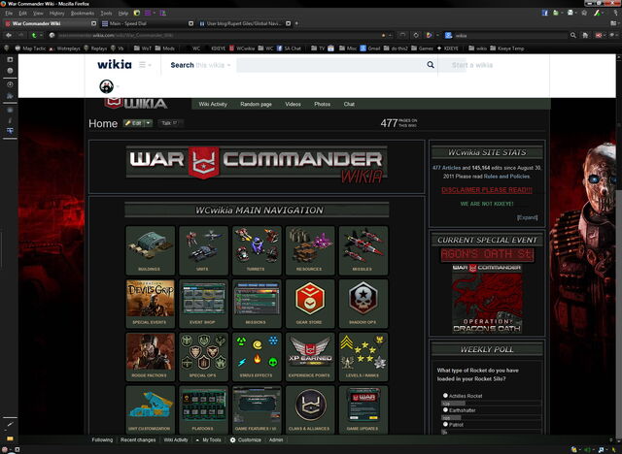Open the Map Tactic bookmark
622x454 pixels.
click(30, 49)
